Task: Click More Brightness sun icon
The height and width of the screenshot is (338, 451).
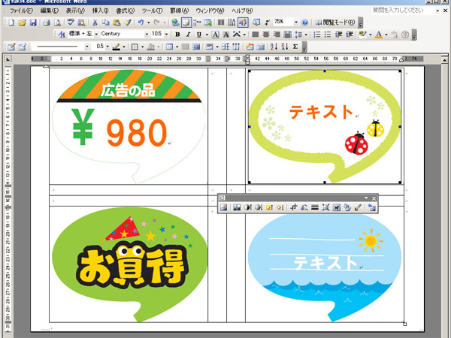Action: (268, 207)
